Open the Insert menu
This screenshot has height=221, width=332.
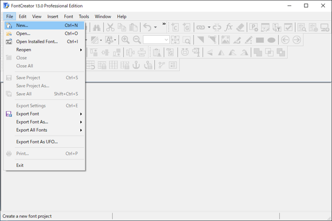pos(53,17)
